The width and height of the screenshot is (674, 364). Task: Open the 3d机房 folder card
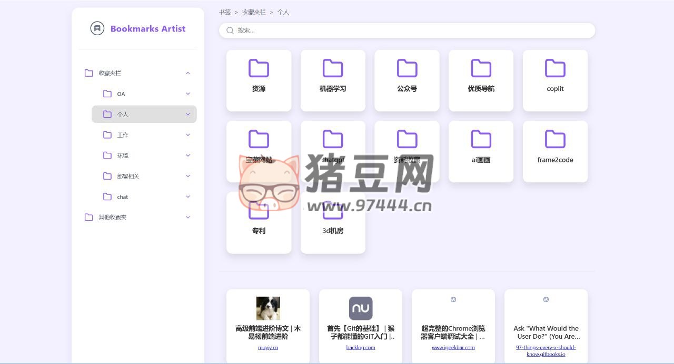click(333, 223)
